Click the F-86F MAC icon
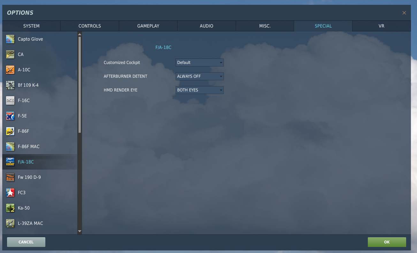Viewport: 417px width, 253px height. pyautogui.click(x=10, y=146)
